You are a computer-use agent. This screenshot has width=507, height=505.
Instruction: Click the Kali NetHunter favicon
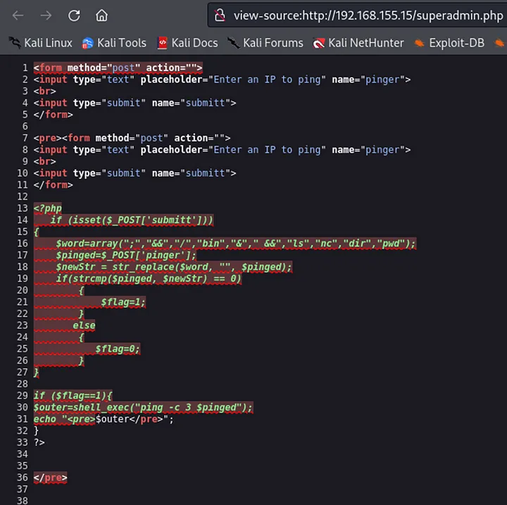coord(318,43)
